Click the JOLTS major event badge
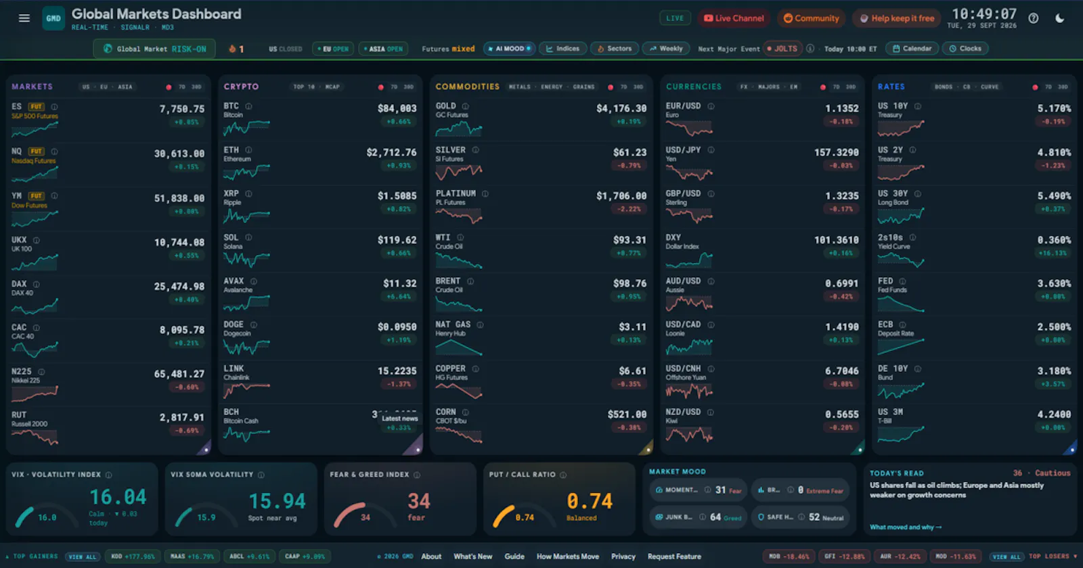 782,49
